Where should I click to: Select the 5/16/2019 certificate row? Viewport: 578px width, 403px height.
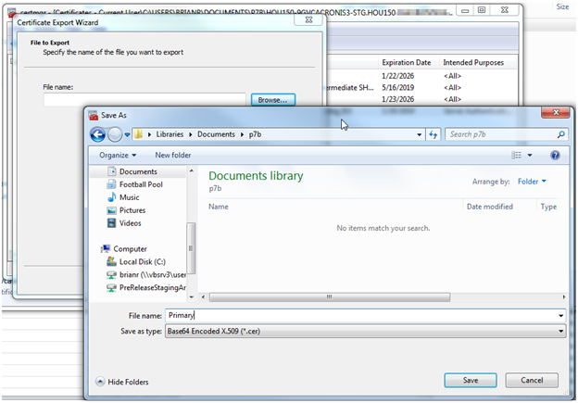[x=421, y=88]
